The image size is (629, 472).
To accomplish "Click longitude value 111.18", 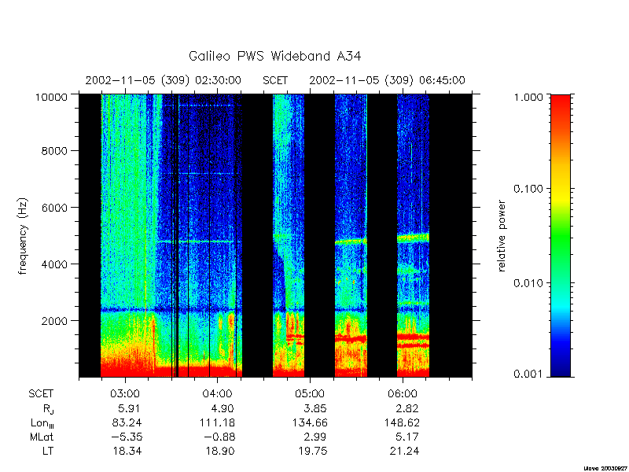I will coord(218,423).
